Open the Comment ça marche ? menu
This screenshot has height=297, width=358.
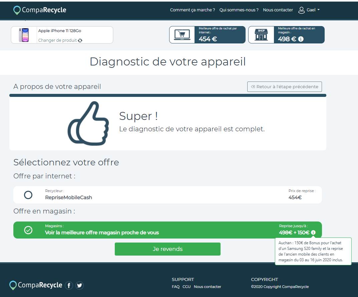click(192, 10)
